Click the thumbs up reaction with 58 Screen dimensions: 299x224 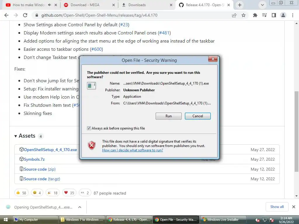point(21,193)
